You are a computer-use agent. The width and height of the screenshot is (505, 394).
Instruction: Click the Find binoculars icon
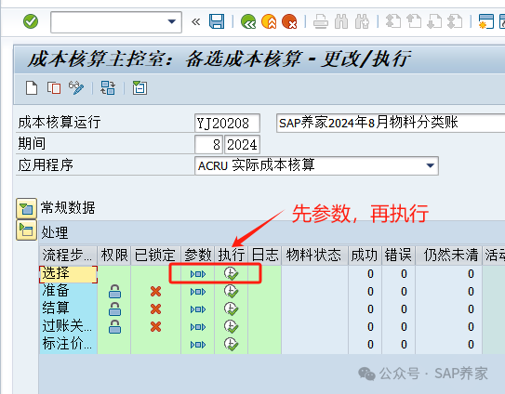click(341, 22)
